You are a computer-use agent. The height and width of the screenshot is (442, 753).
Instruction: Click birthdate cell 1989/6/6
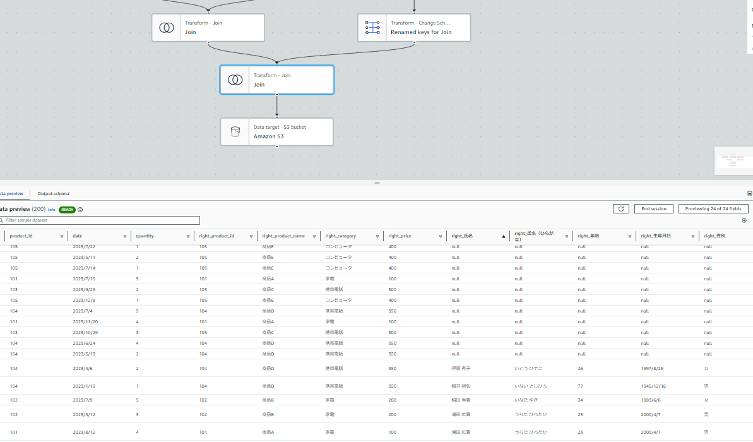[x=651, y=400]
